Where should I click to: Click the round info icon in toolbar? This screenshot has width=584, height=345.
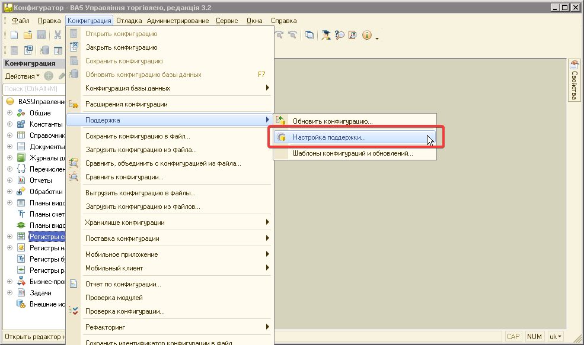pos(366,35)
